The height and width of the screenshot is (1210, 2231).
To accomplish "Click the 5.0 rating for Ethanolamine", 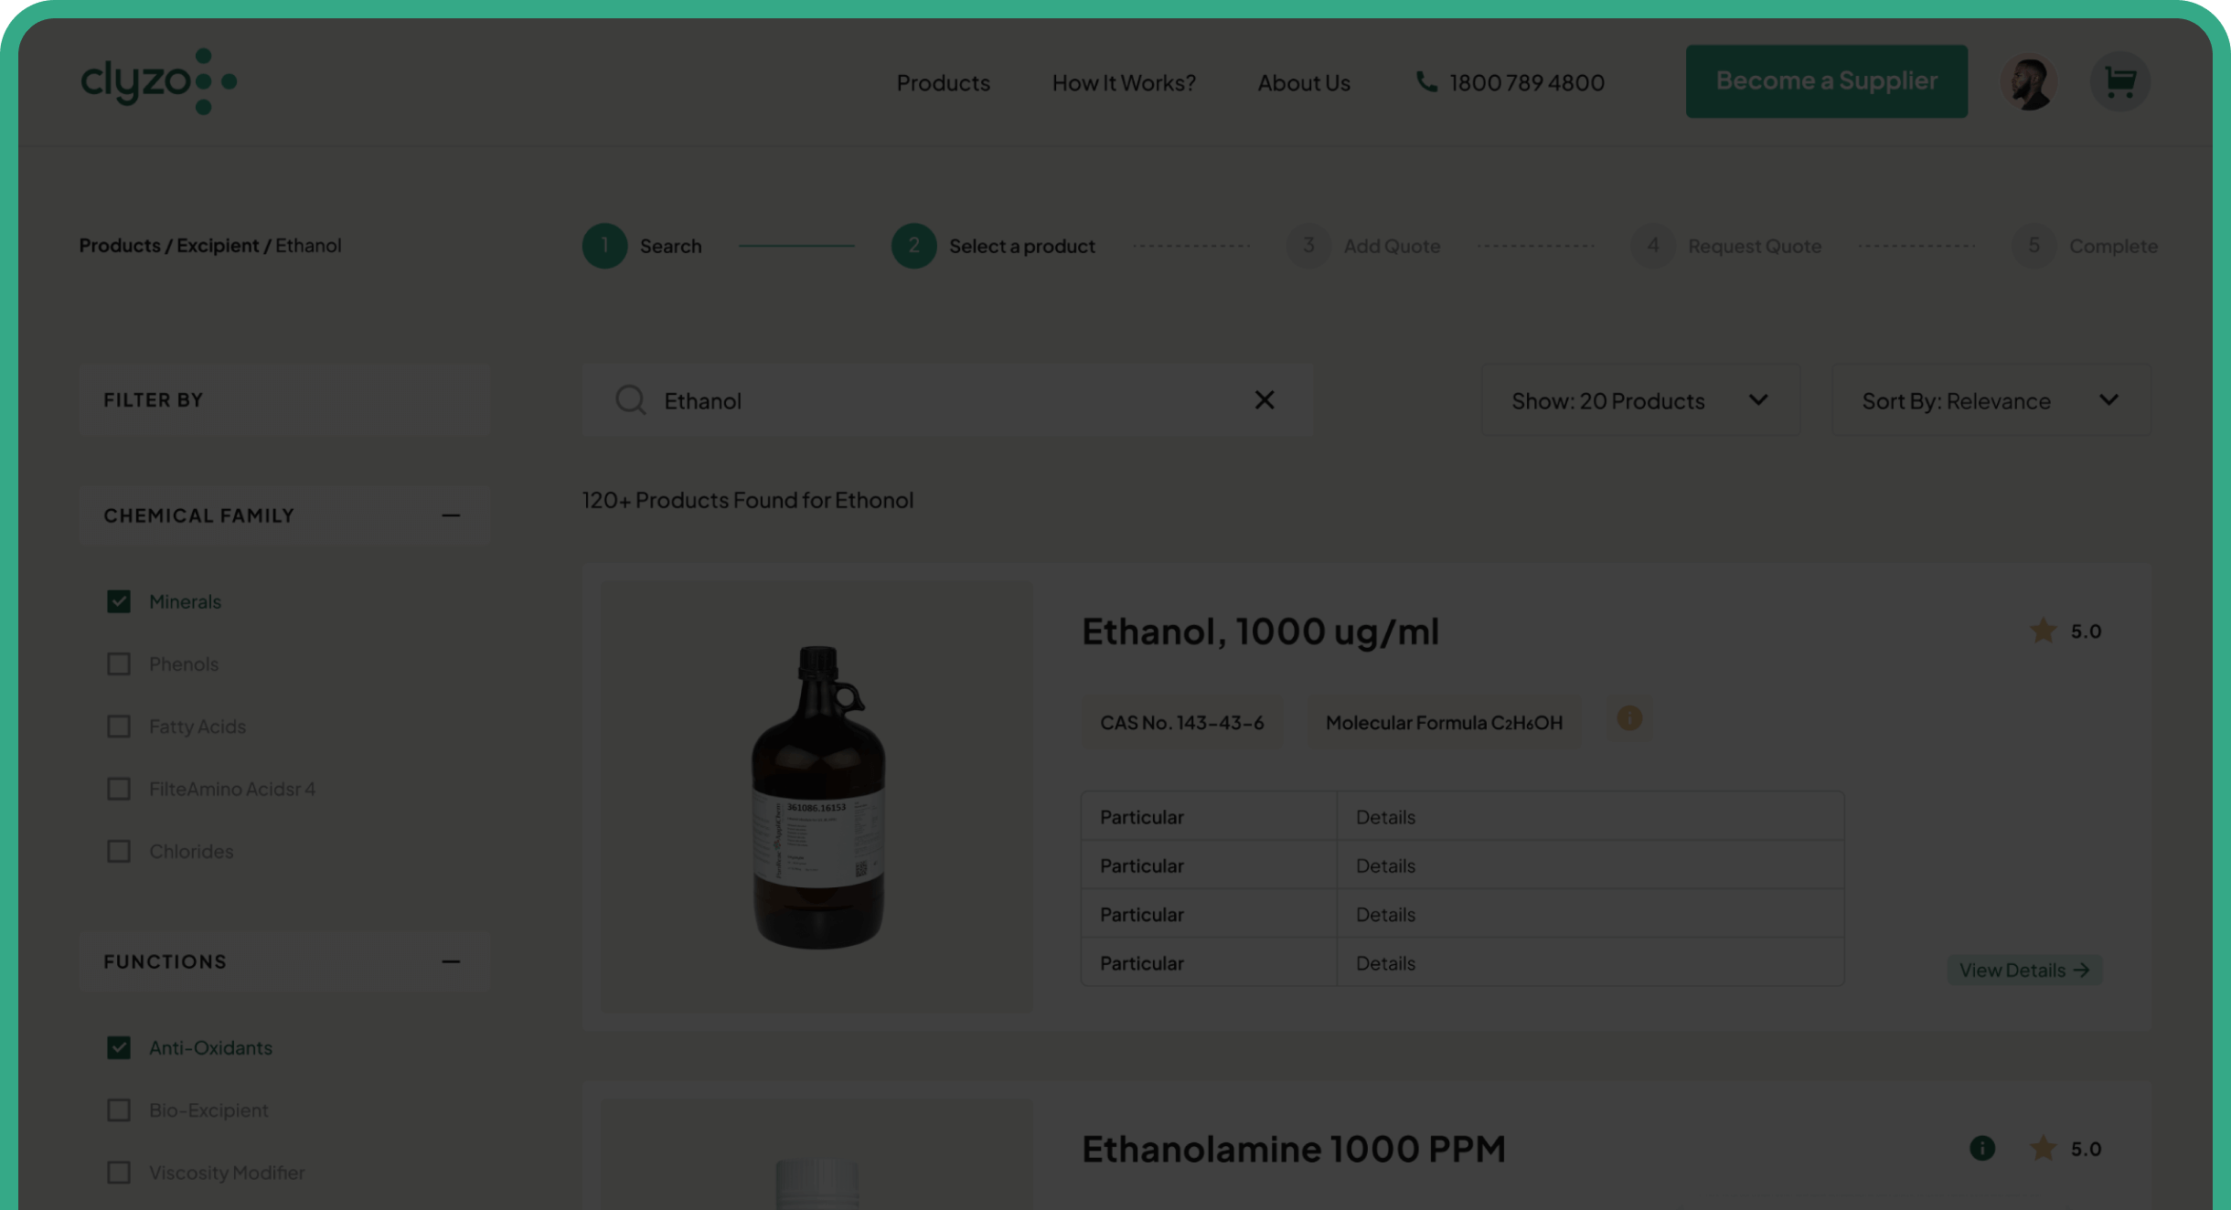I will [2086, 1148].
